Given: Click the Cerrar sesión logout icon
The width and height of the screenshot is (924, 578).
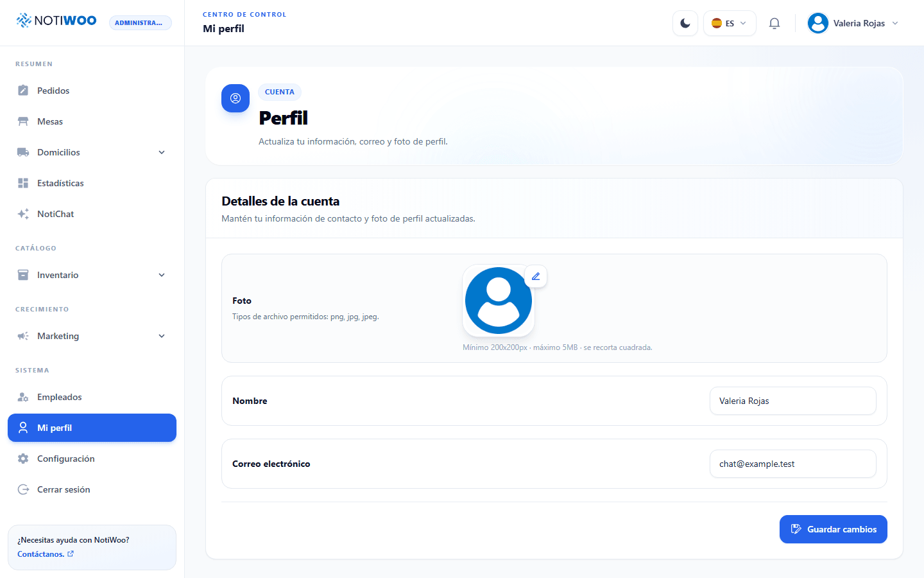Looking at the screenshot, I should [x=23, y=489].
